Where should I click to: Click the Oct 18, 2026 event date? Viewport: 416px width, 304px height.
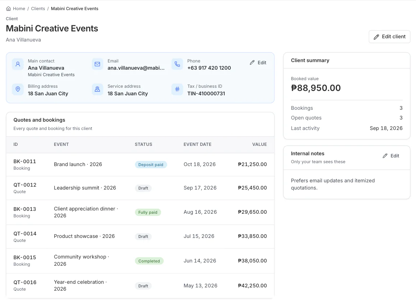pos(199,165)
